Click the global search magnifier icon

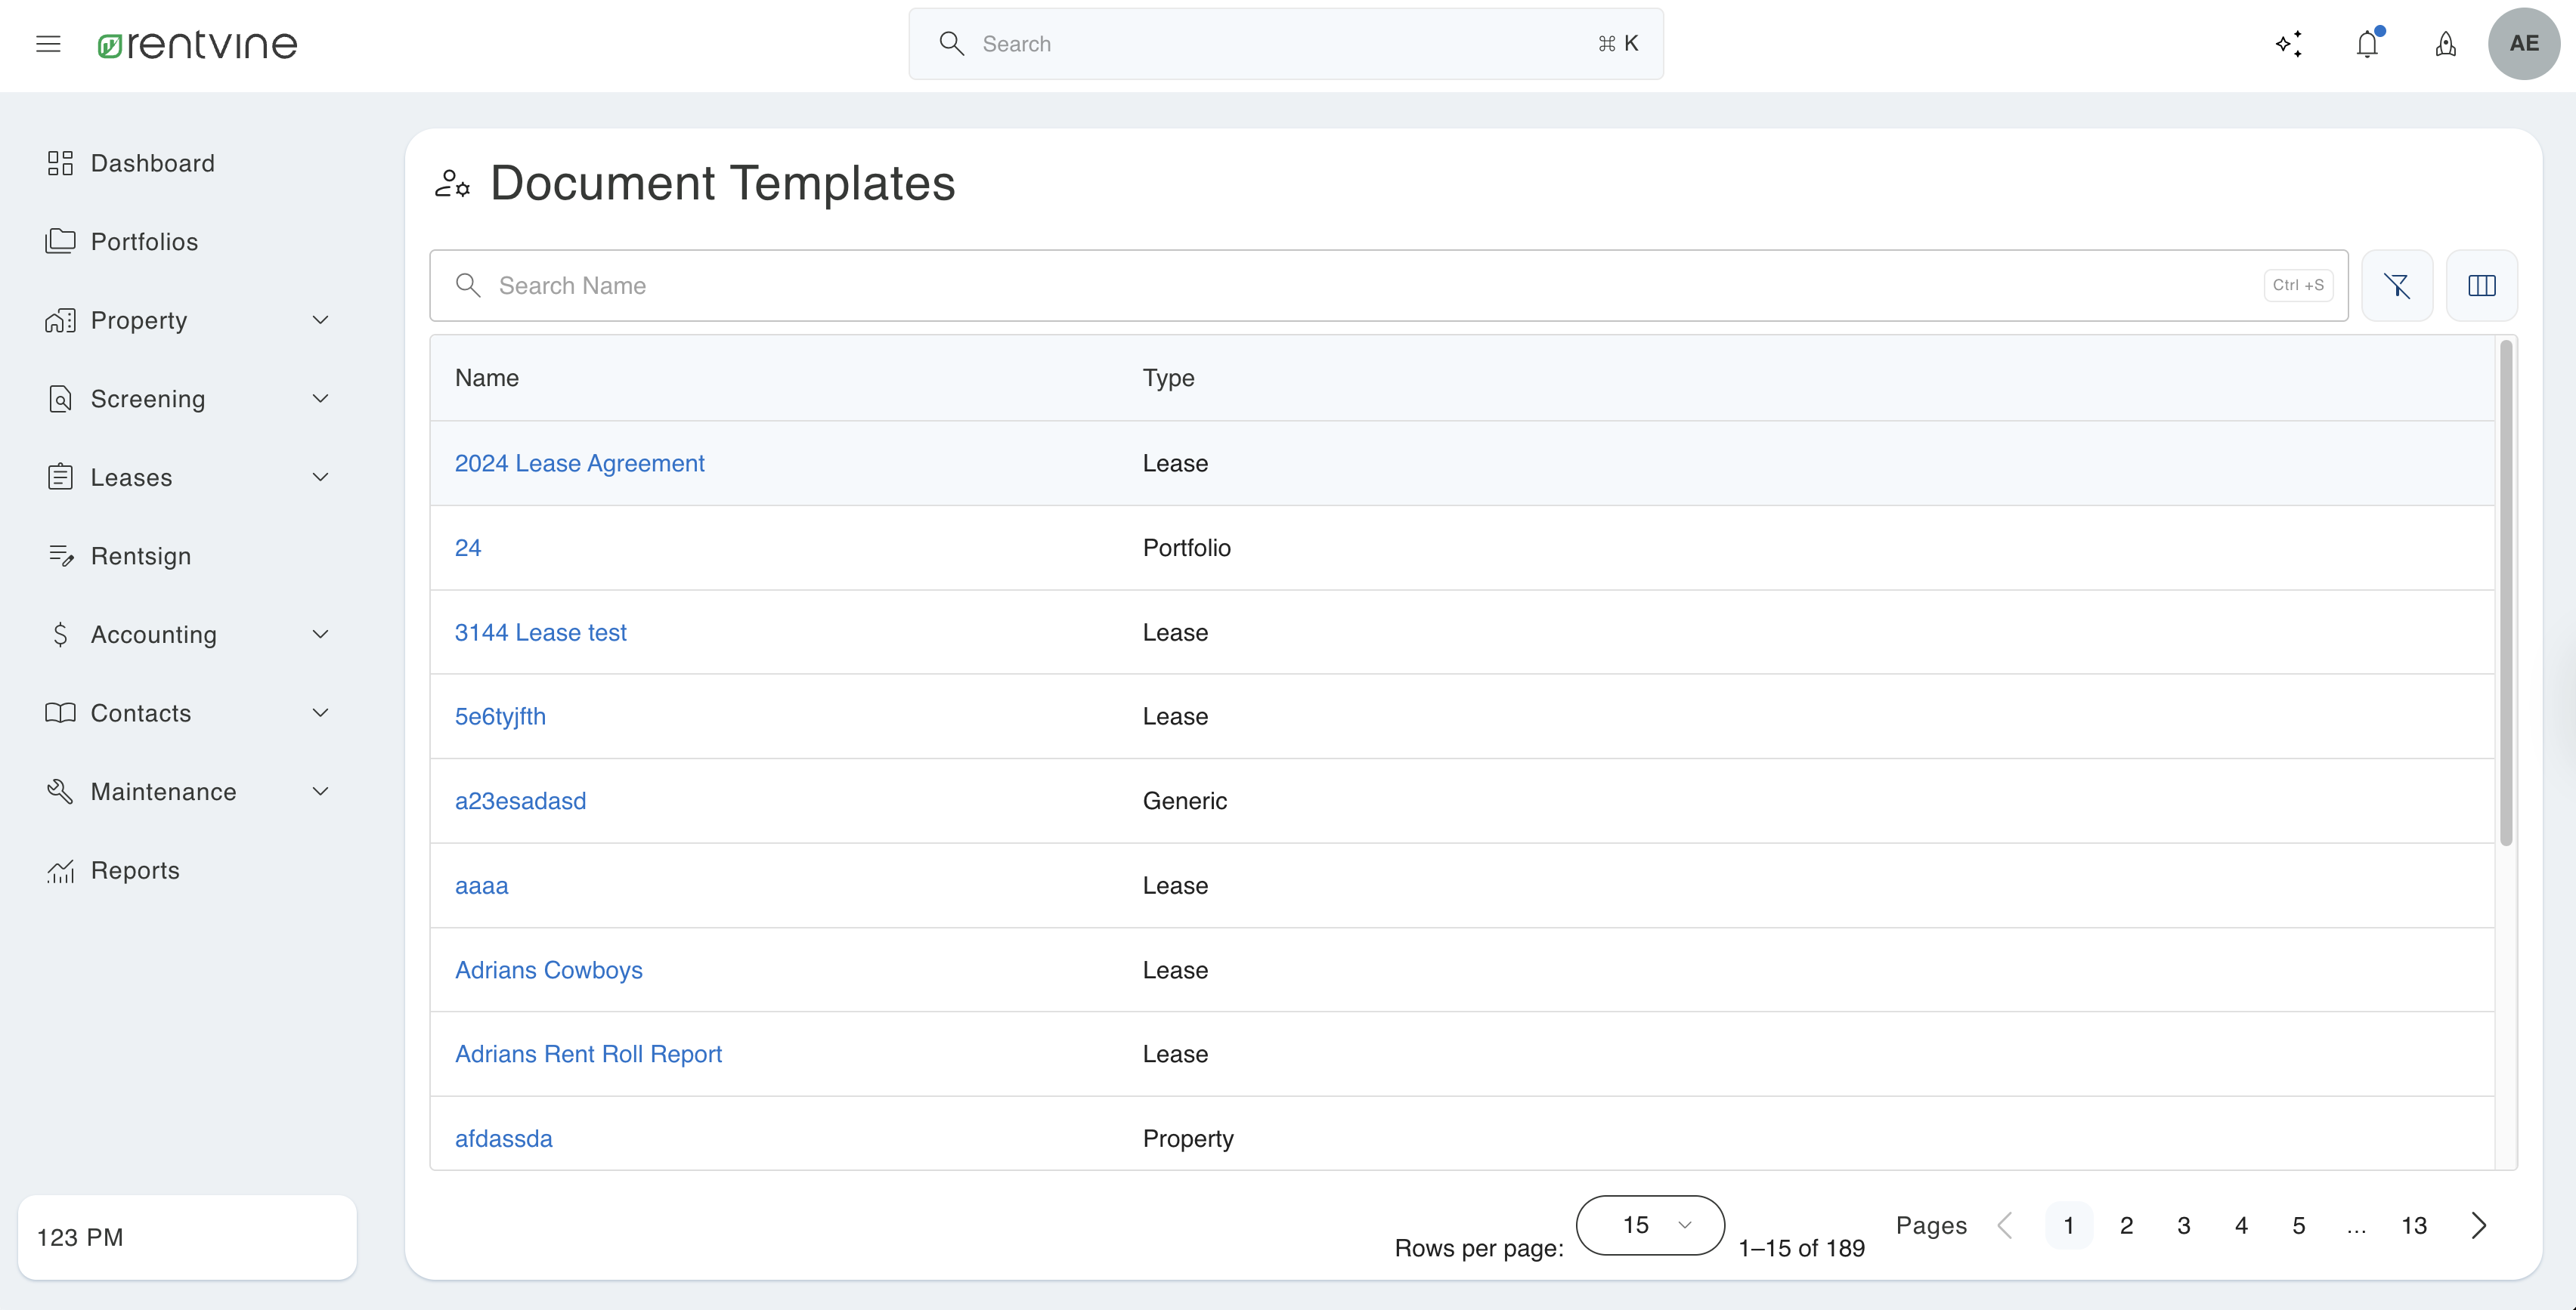951,43
